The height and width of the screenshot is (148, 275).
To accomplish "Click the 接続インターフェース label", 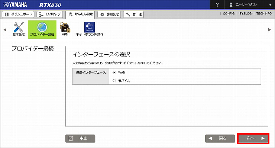I will [x=91, y=73].
